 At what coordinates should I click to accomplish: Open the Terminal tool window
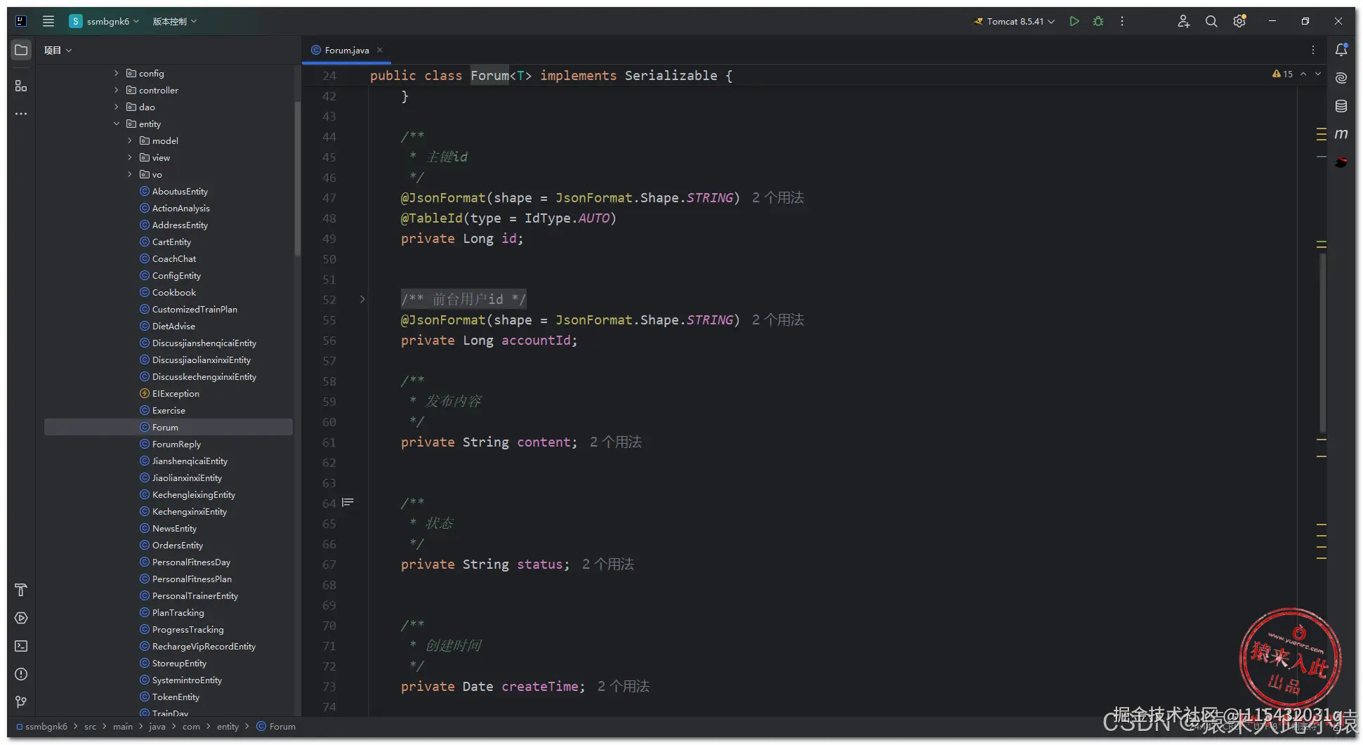[x=21, y=646]
